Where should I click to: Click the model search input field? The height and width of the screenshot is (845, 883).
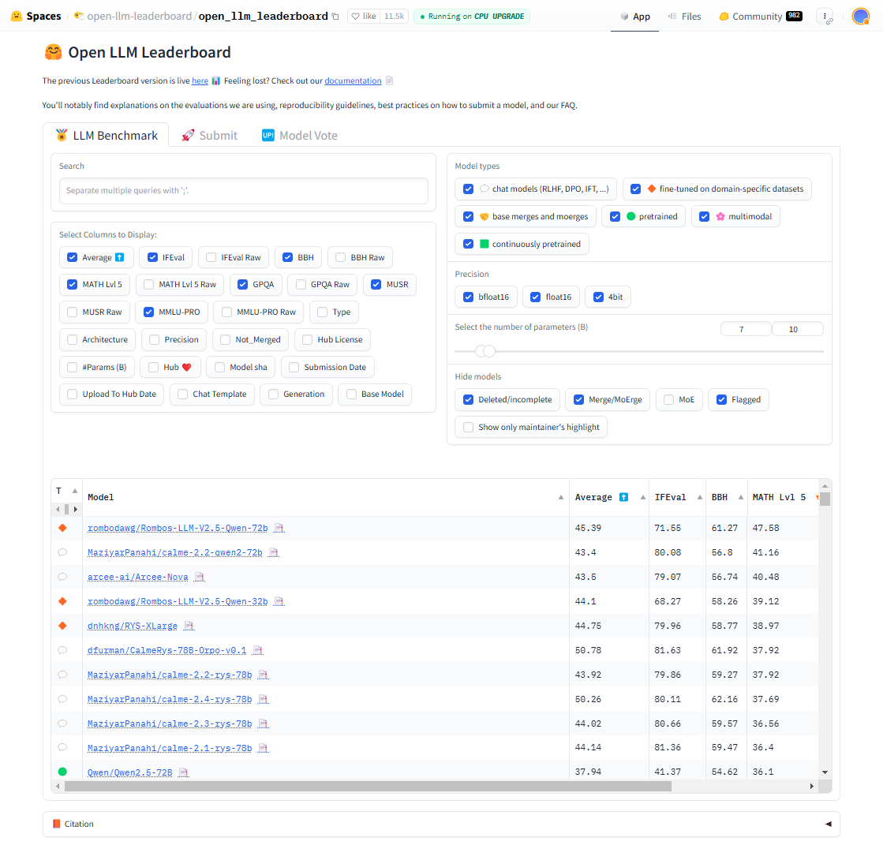click(243, 191)
